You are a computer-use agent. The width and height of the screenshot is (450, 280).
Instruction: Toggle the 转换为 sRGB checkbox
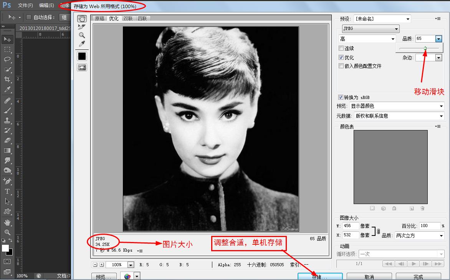click(x=341, y=97)
